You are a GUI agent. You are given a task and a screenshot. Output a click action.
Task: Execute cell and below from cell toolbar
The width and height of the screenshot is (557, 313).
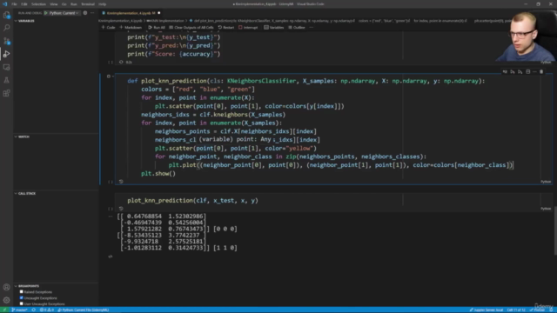(x=520, y=71)
